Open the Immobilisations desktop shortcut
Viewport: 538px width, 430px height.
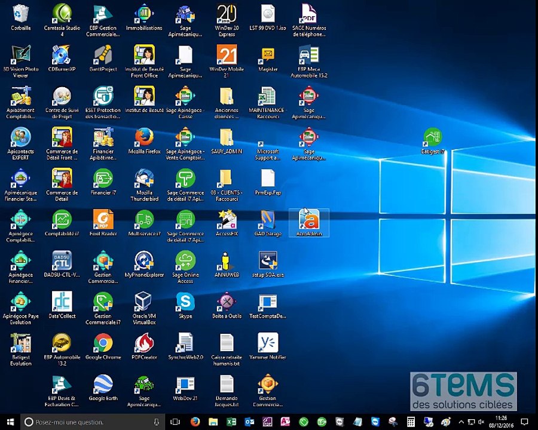tap(144, 17)
